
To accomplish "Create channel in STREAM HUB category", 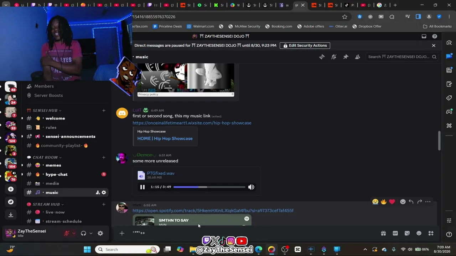I will [x=104, y=204].
